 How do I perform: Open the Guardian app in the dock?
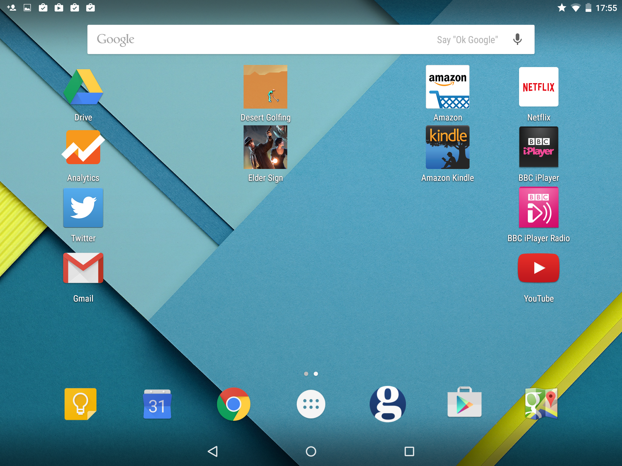coord(388,404)
